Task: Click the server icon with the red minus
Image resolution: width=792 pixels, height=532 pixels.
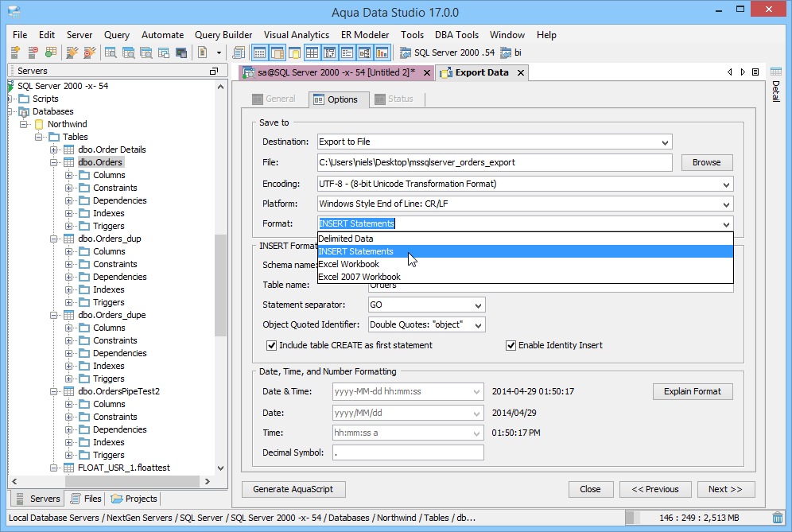Action: [33, 52]
